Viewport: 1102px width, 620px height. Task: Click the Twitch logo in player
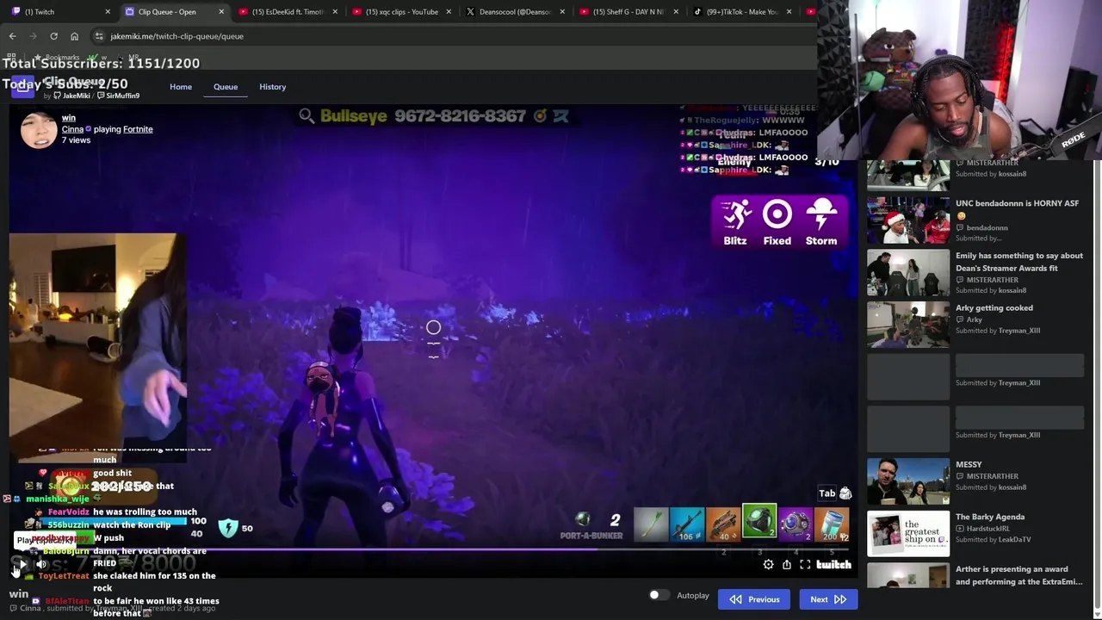coord(833,565)
